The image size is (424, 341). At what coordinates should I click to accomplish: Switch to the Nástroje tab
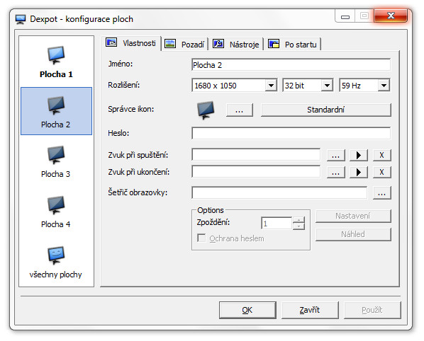point(236,45)
